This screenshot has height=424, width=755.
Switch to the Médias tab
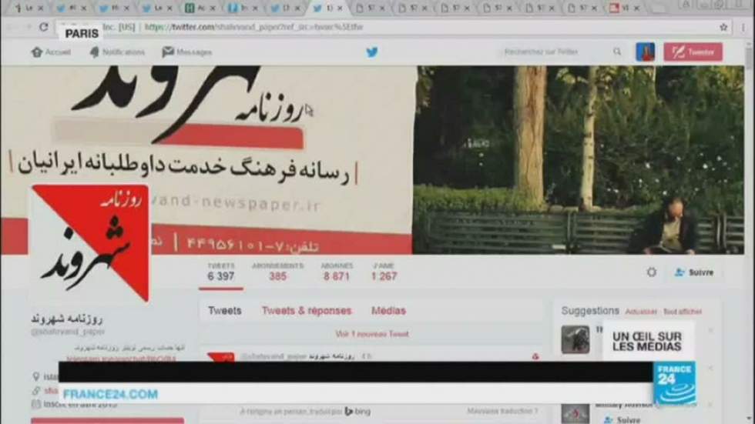(388, 311)
